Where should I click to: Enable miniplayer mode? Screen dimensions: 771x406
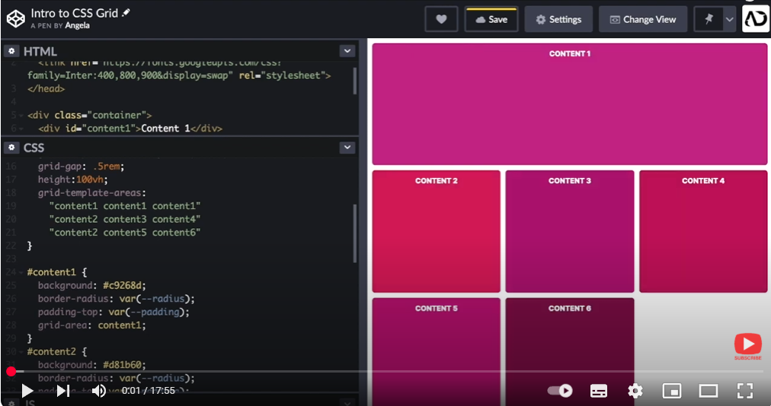672,391
